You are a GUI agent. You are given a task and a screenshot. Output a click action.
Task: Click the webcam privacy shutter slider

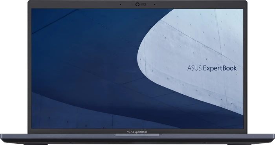(144, 5)
